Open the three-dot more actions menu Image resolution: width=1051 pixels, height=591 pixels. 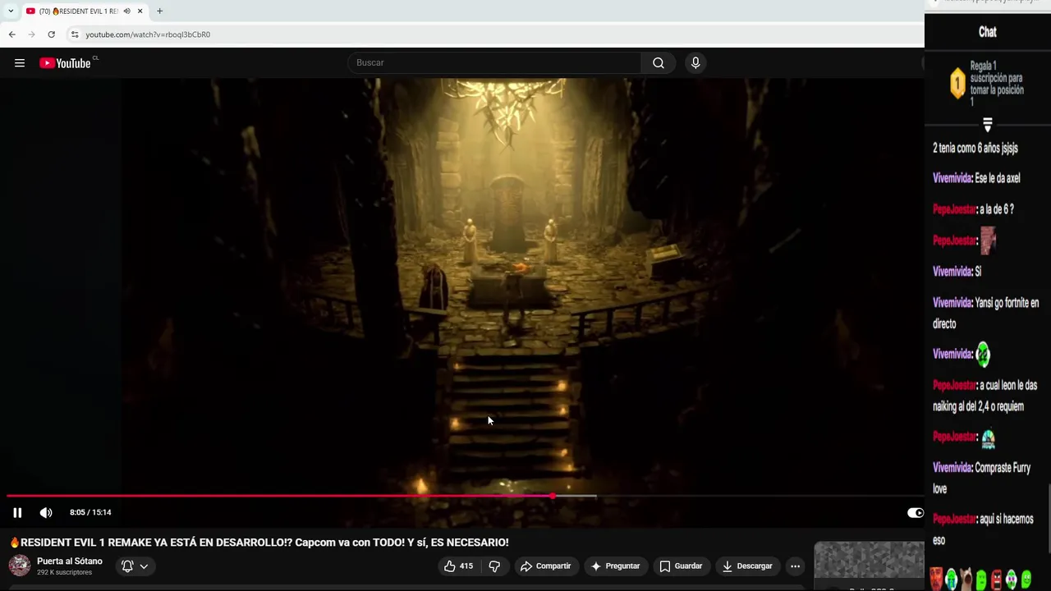click(795, 566)
